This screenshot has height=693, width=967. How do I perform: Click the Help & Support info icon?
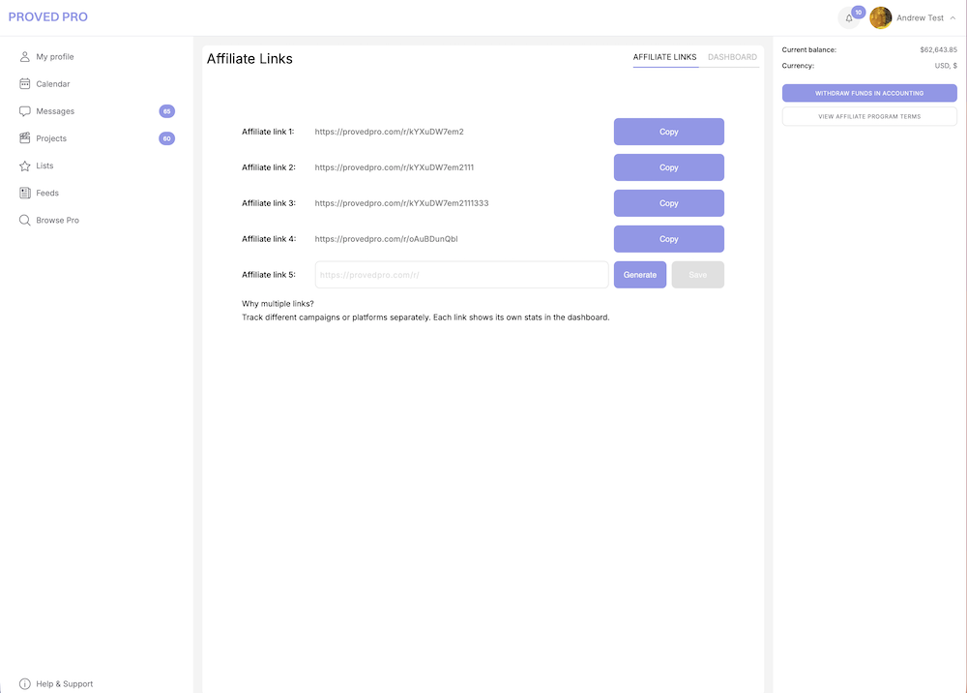[x=22, y=683]
